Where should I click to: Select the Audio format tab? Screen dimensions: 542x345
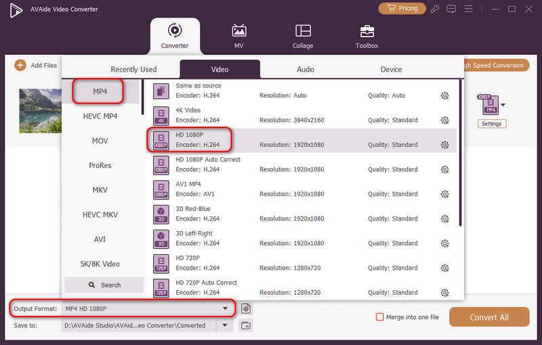click(x=306, y=70)
